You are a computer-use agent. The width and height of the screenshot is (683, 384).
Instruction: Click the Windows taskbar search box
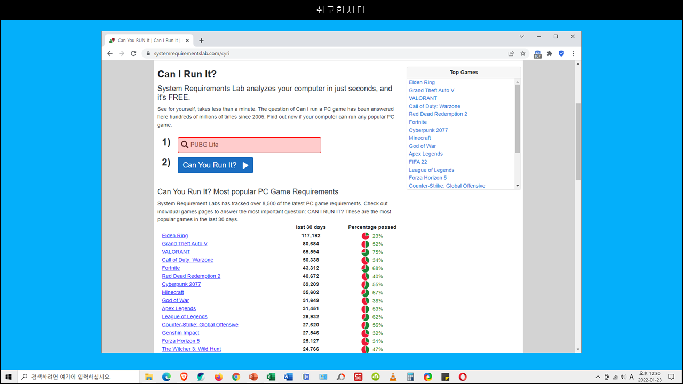point(78,377)
